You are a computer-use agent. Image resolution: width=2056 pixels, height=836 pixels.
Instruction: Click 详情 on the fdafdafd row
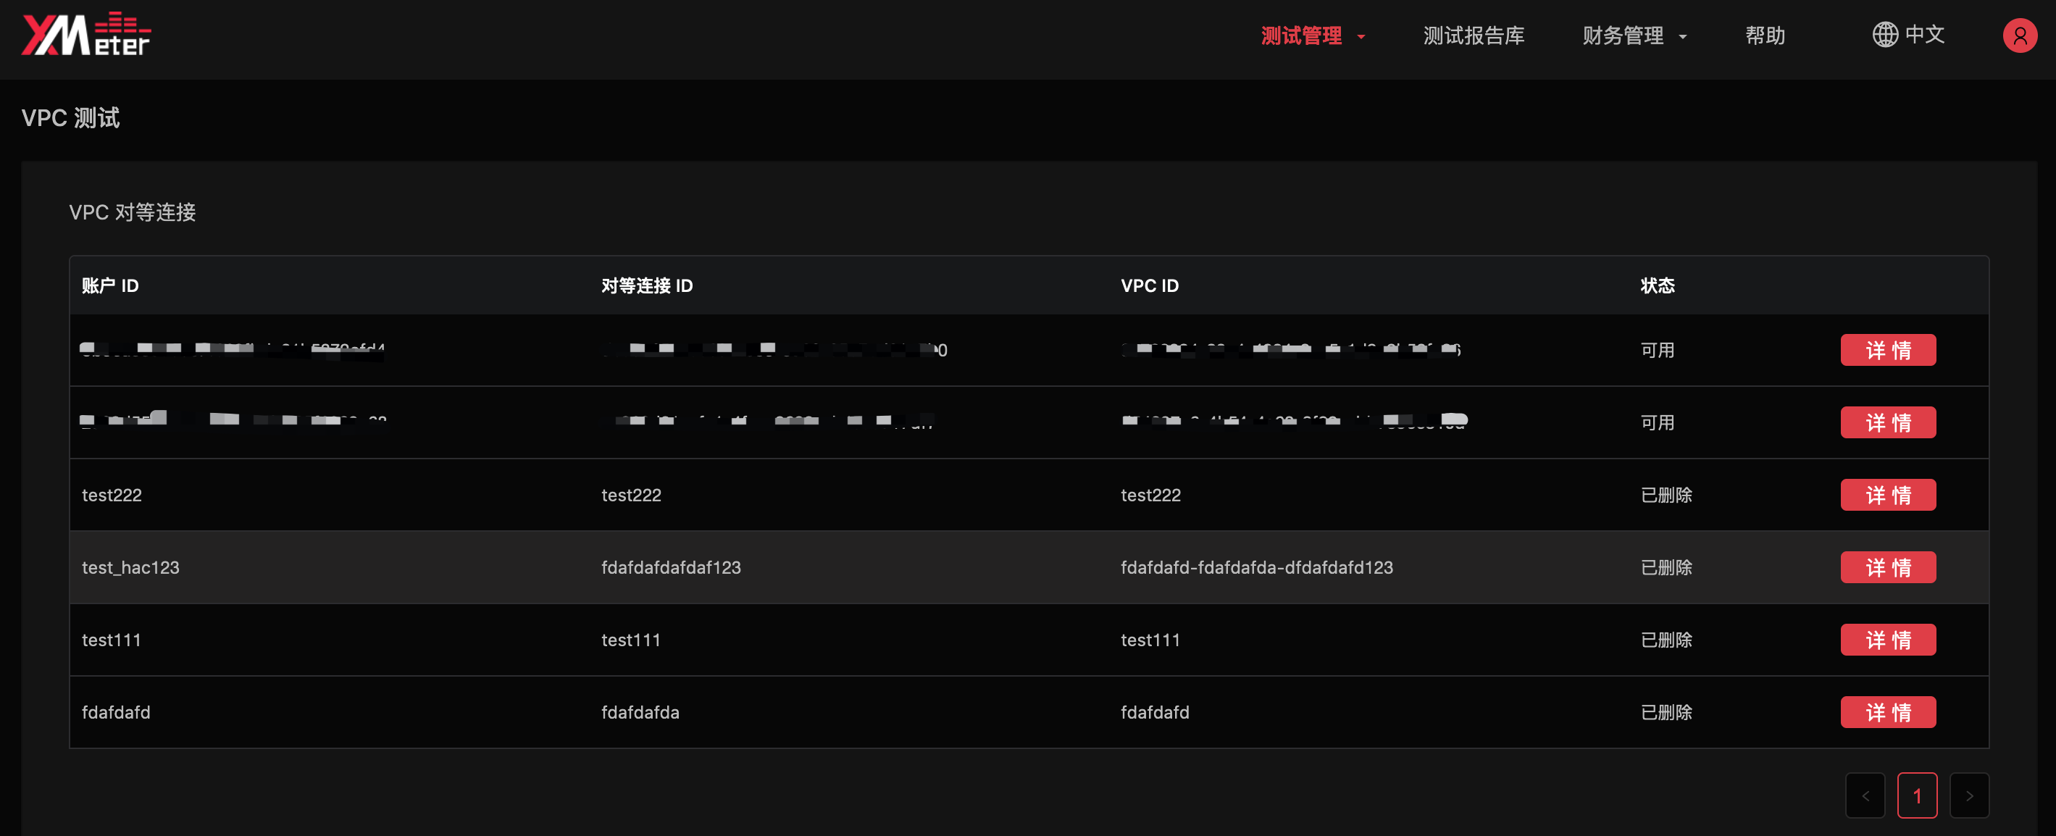(x=1888, y=711)
